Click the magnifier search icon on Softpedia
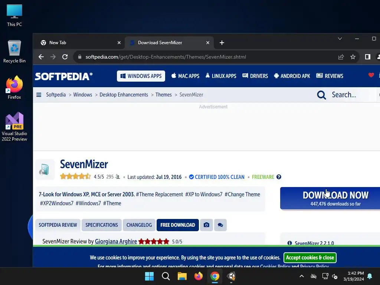The width and height of the screenshot is (380, 285). pyautogui.click(x=321, y=95)
